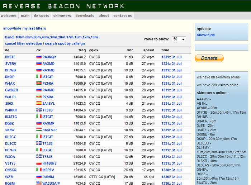The width and height of the screenshot is (251, 185).
Task: Open the about tab
Action: 104,15
